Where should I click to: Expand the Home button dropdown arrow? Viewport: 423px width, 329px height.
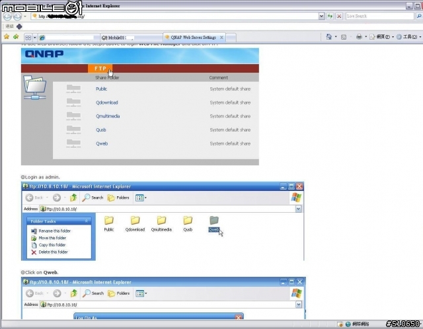click(336, 37)
